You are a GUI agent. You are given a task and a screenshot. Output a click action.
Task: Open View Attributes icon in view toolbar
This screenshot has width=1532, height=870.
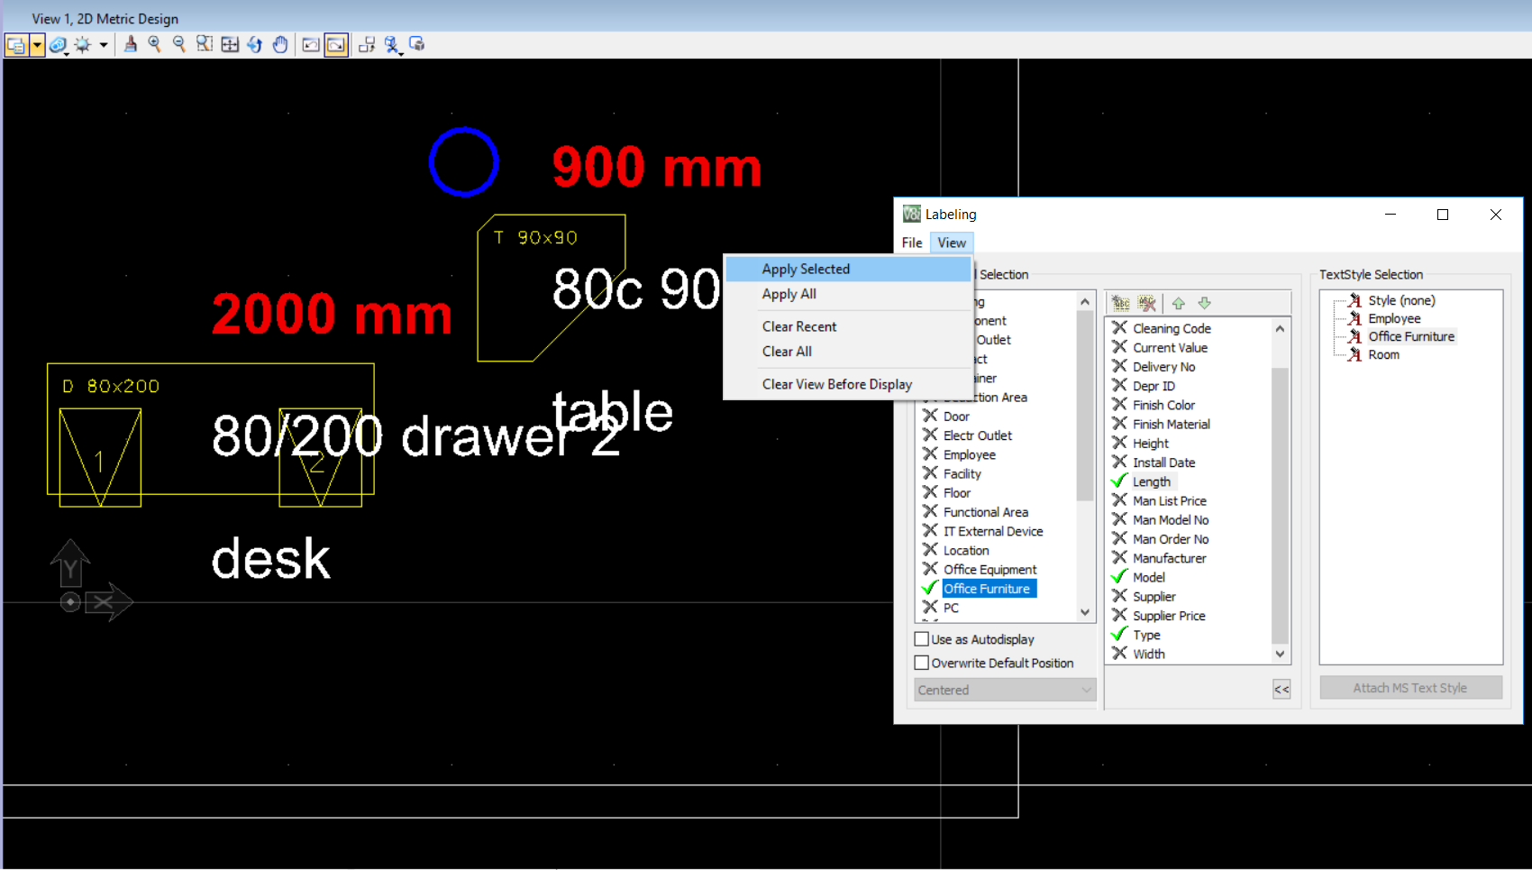[x=16, y=44]
